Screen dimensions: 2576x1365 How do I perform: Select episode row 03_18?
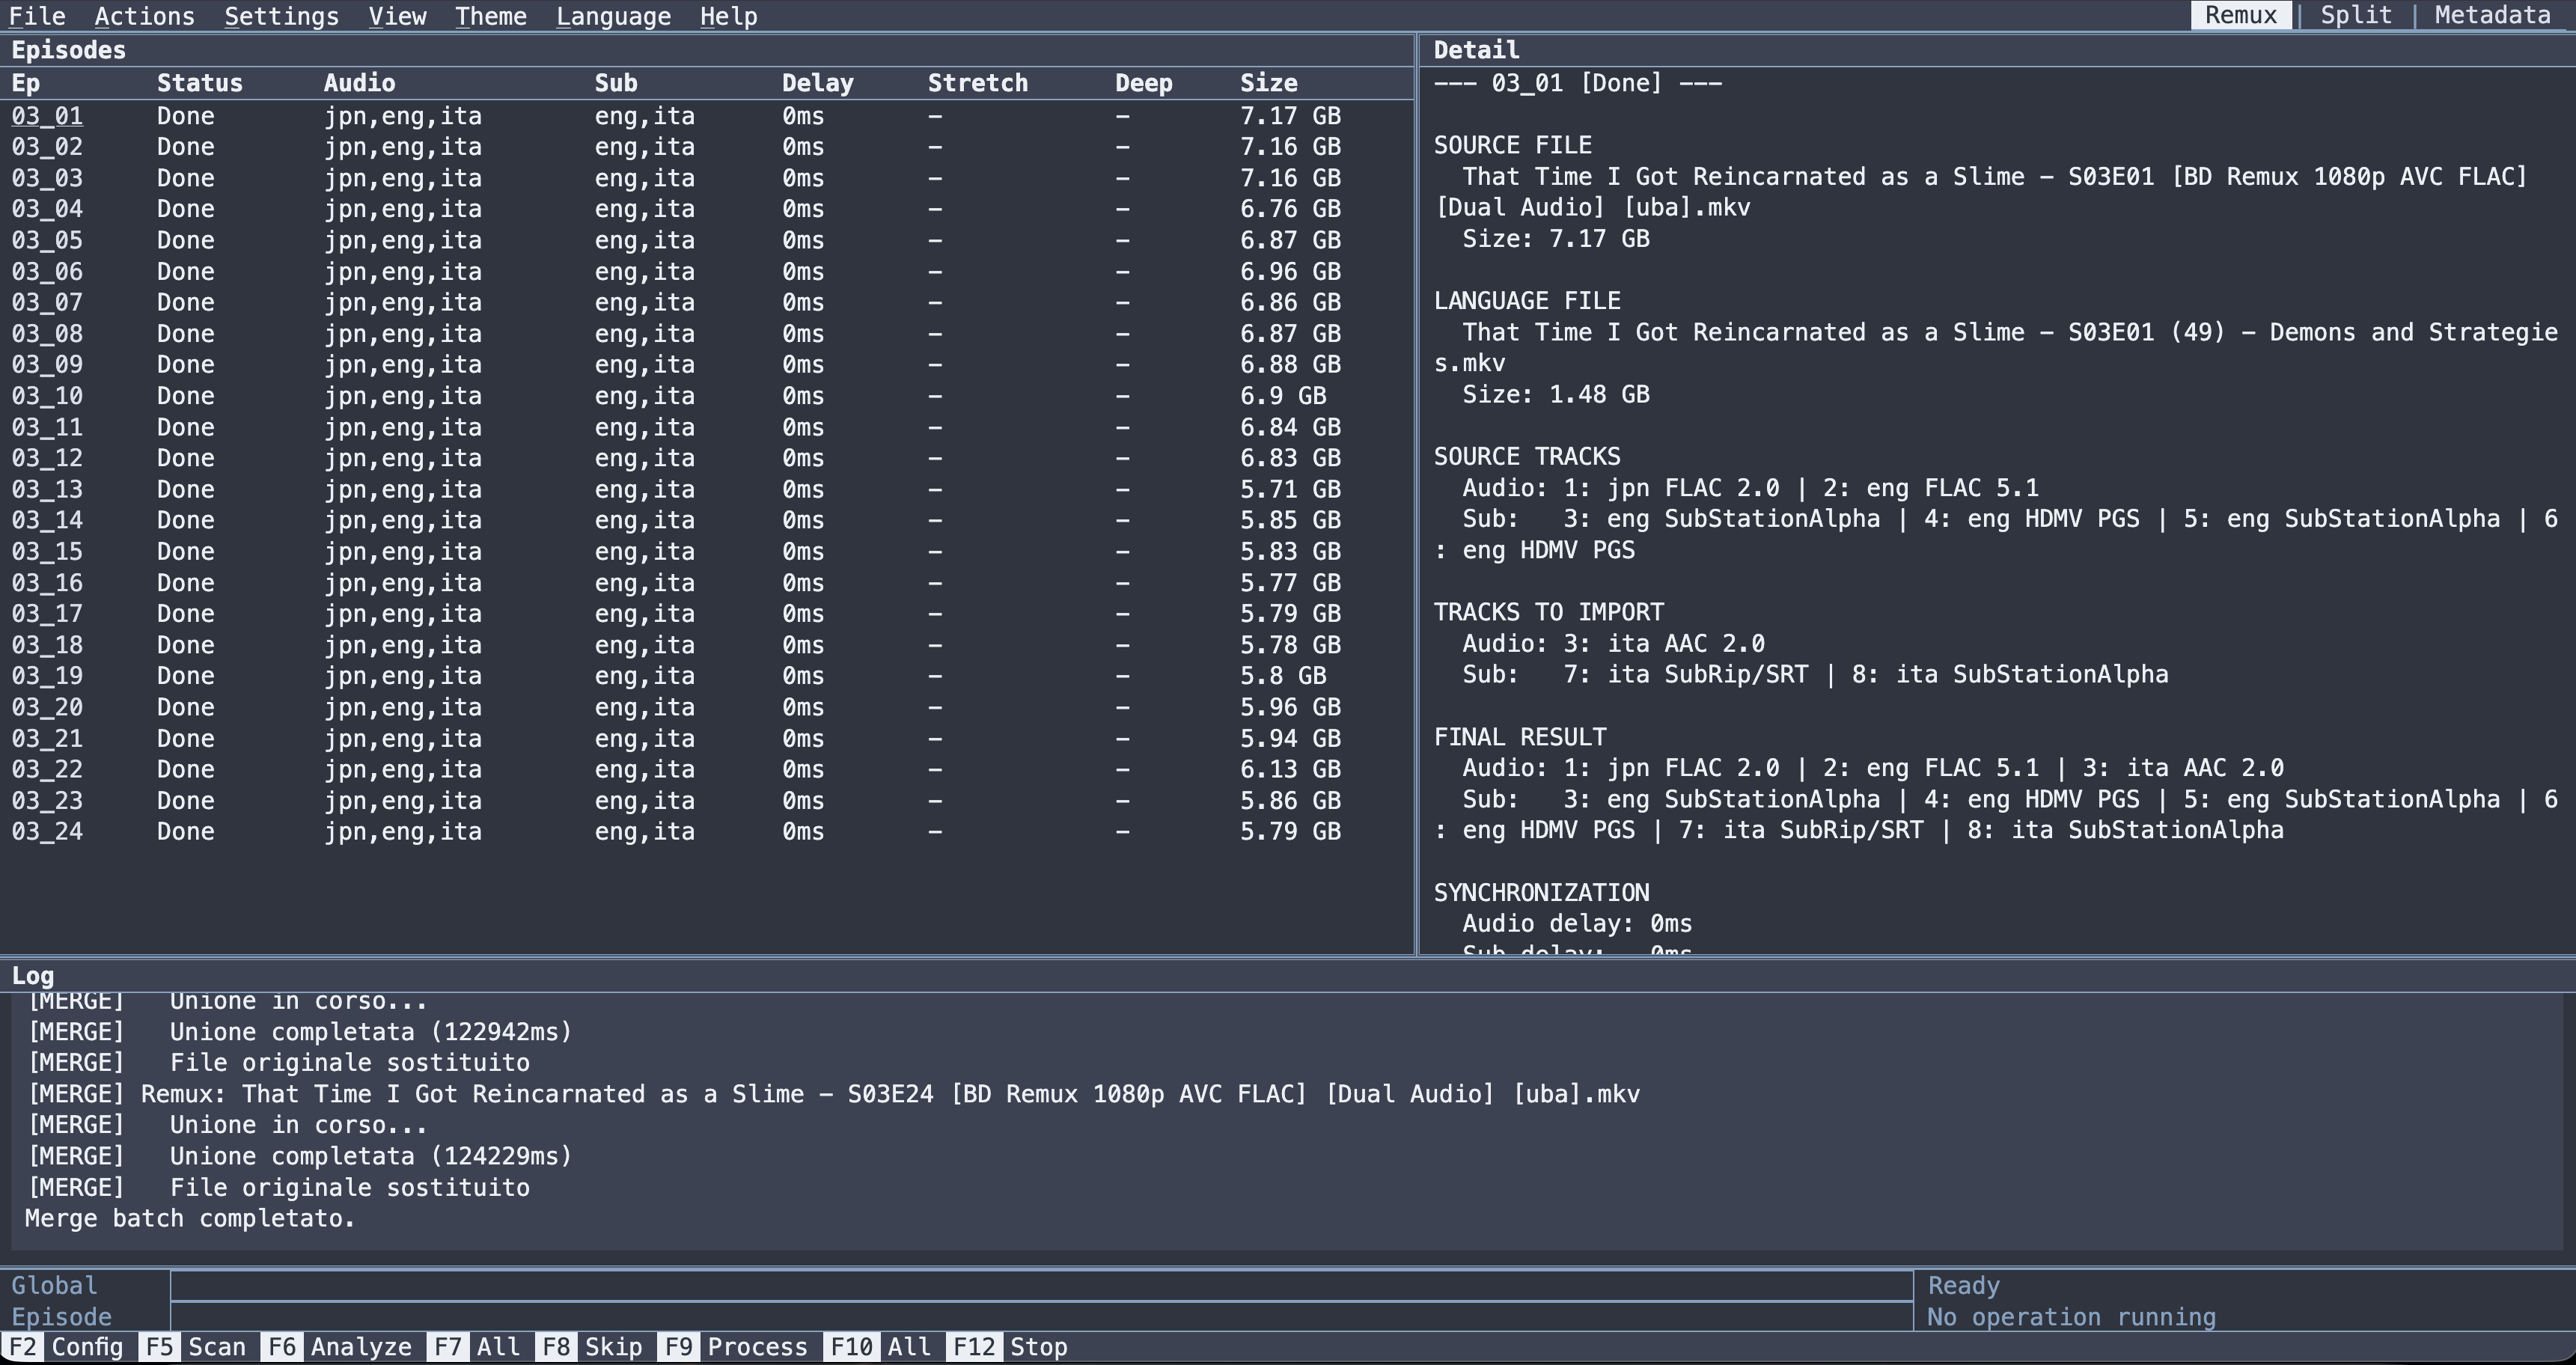pyautogui.click(x=706, y=645)
